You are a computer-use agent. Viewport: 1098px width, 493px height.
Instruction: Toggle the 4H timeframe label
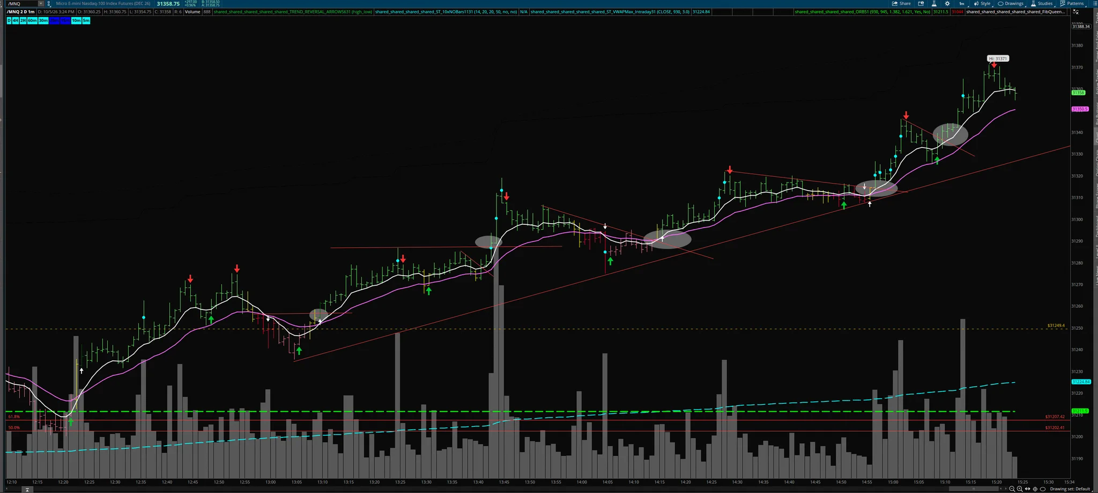tap(16, 20)
